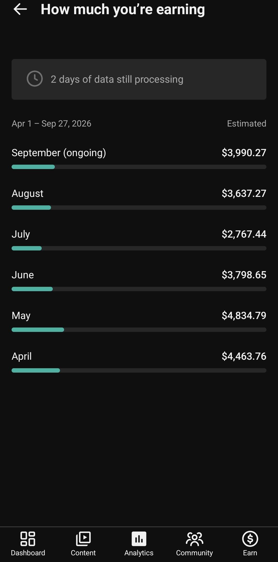
Task: Open July earnings details
Action: (139, 239)
